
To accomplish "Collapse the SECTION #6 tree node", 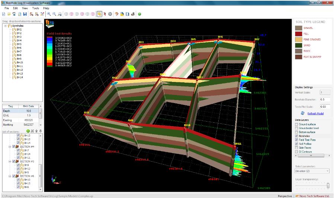I will pyautogui.click(x=10, y=176).
